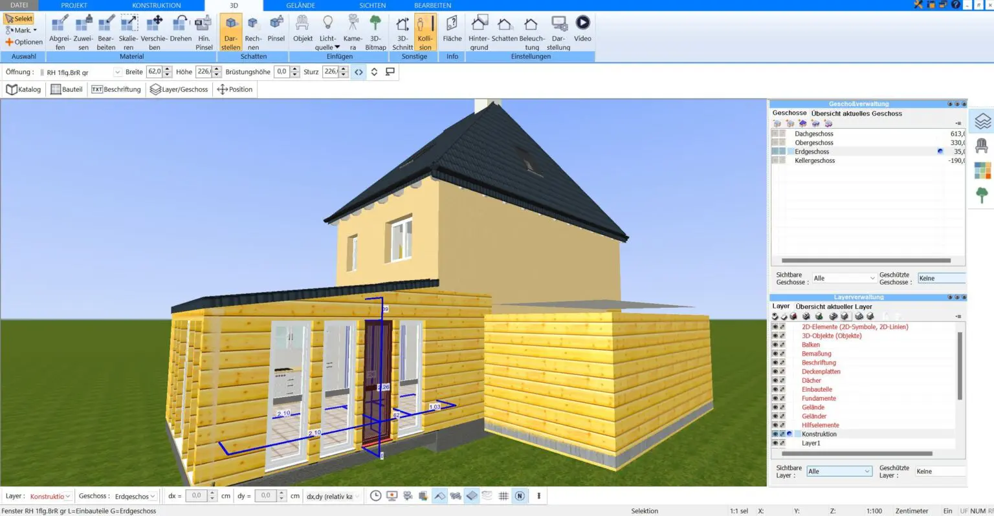Toggle visibility of Dächer layer

pyautogui.click(x=775, y=380)
